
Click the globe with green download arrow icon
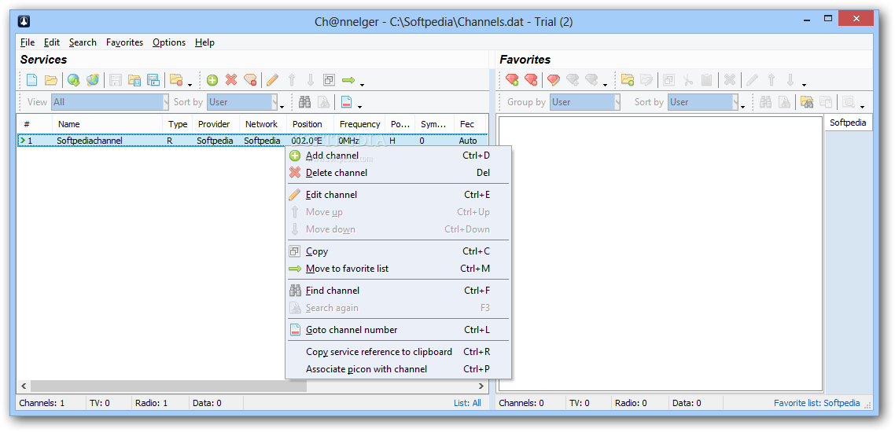tap(74, 80)
